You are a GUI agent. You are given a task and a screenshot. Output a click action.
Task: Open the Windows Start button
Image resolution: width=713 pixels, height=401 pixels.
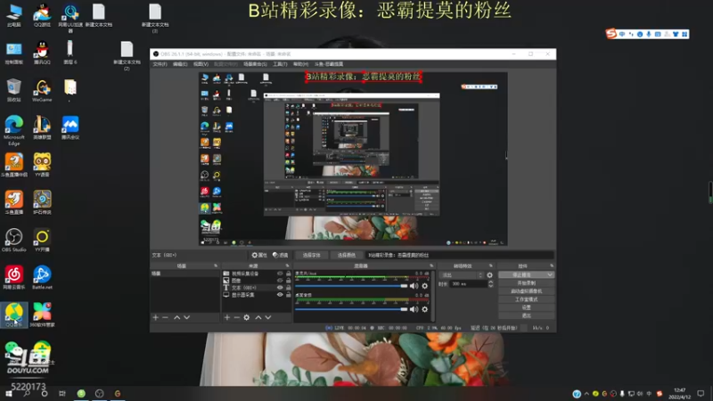pos(9,393)
